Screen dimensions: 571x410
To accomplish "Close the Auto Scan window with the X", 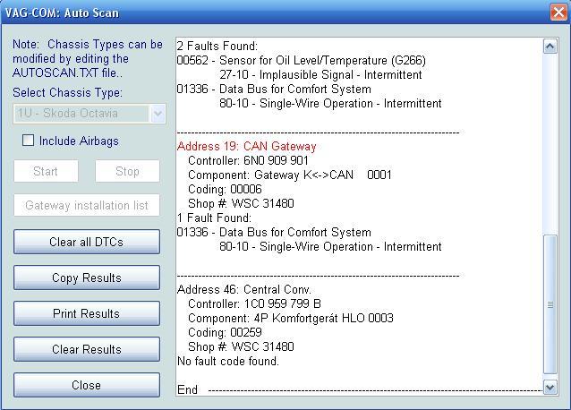I will click(557, 13).
